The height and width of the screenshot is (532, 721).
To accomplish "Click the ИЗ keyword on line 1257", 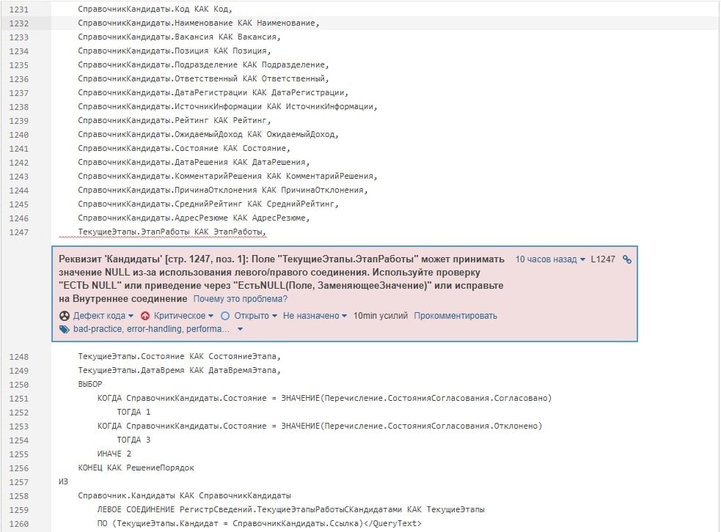I will tap(64, 482).
